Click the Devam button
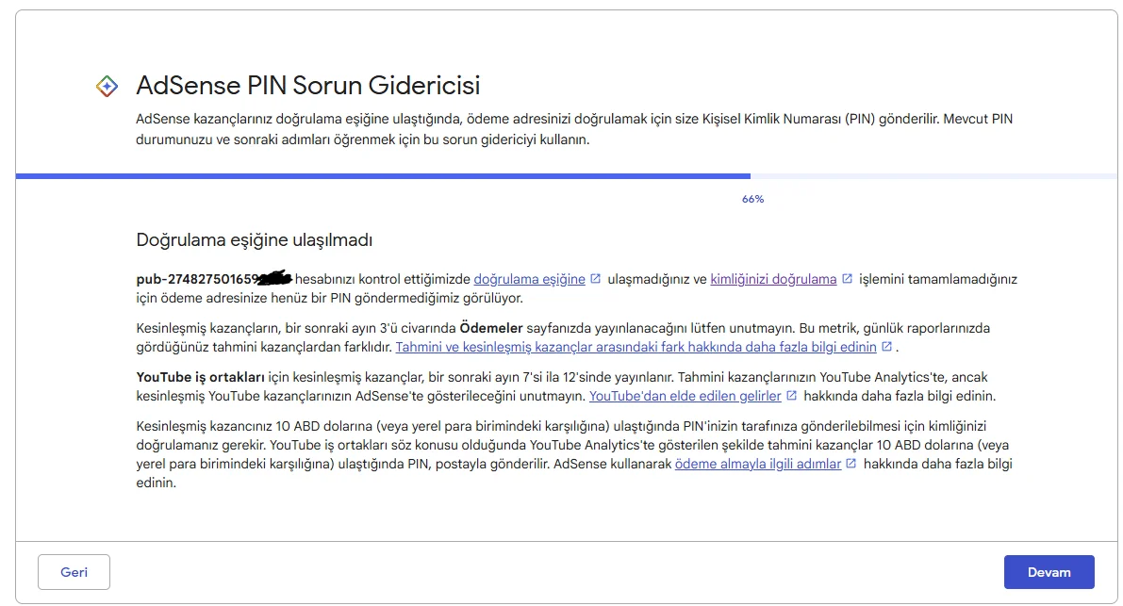1123x606 pixels. 1049,572
